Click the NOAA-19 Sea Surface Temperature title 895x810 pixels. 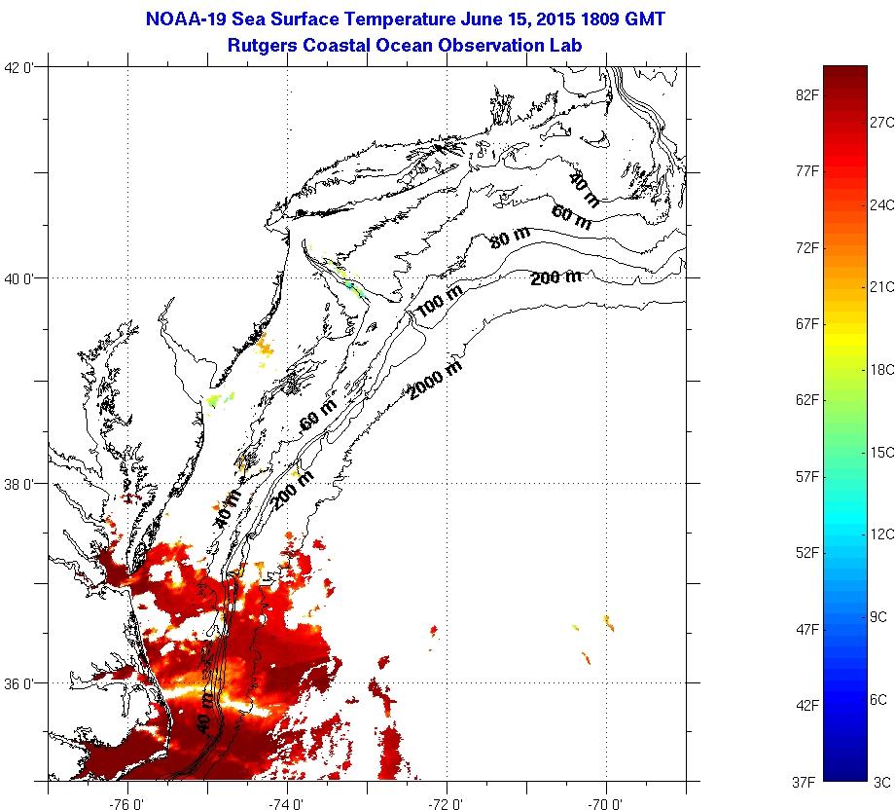[406, 19]
